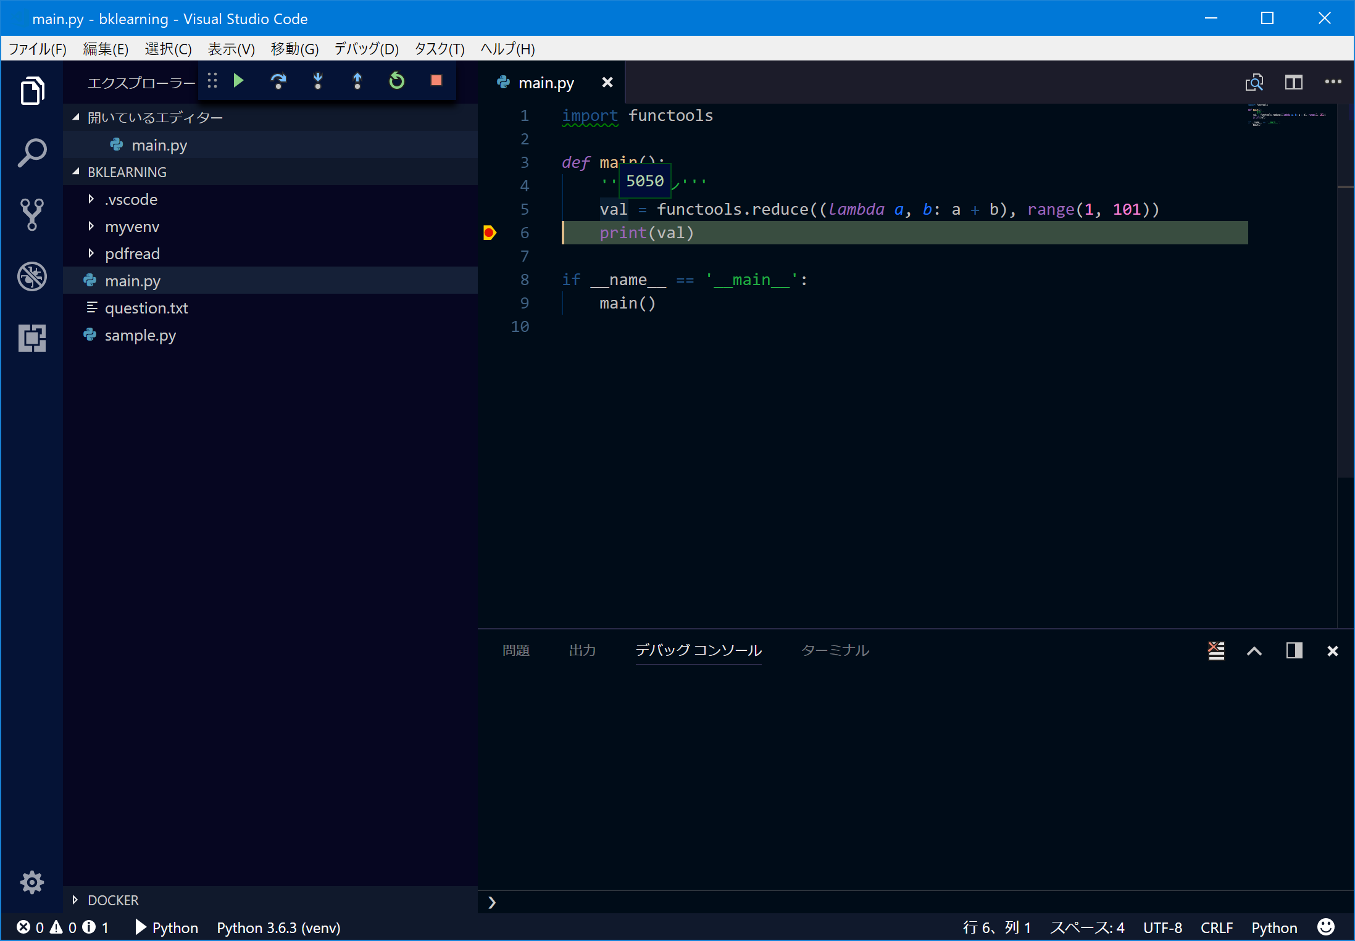1355x941 pixels.
Task: Open the Search view in activity bar
Action: [x=32, y=152]
